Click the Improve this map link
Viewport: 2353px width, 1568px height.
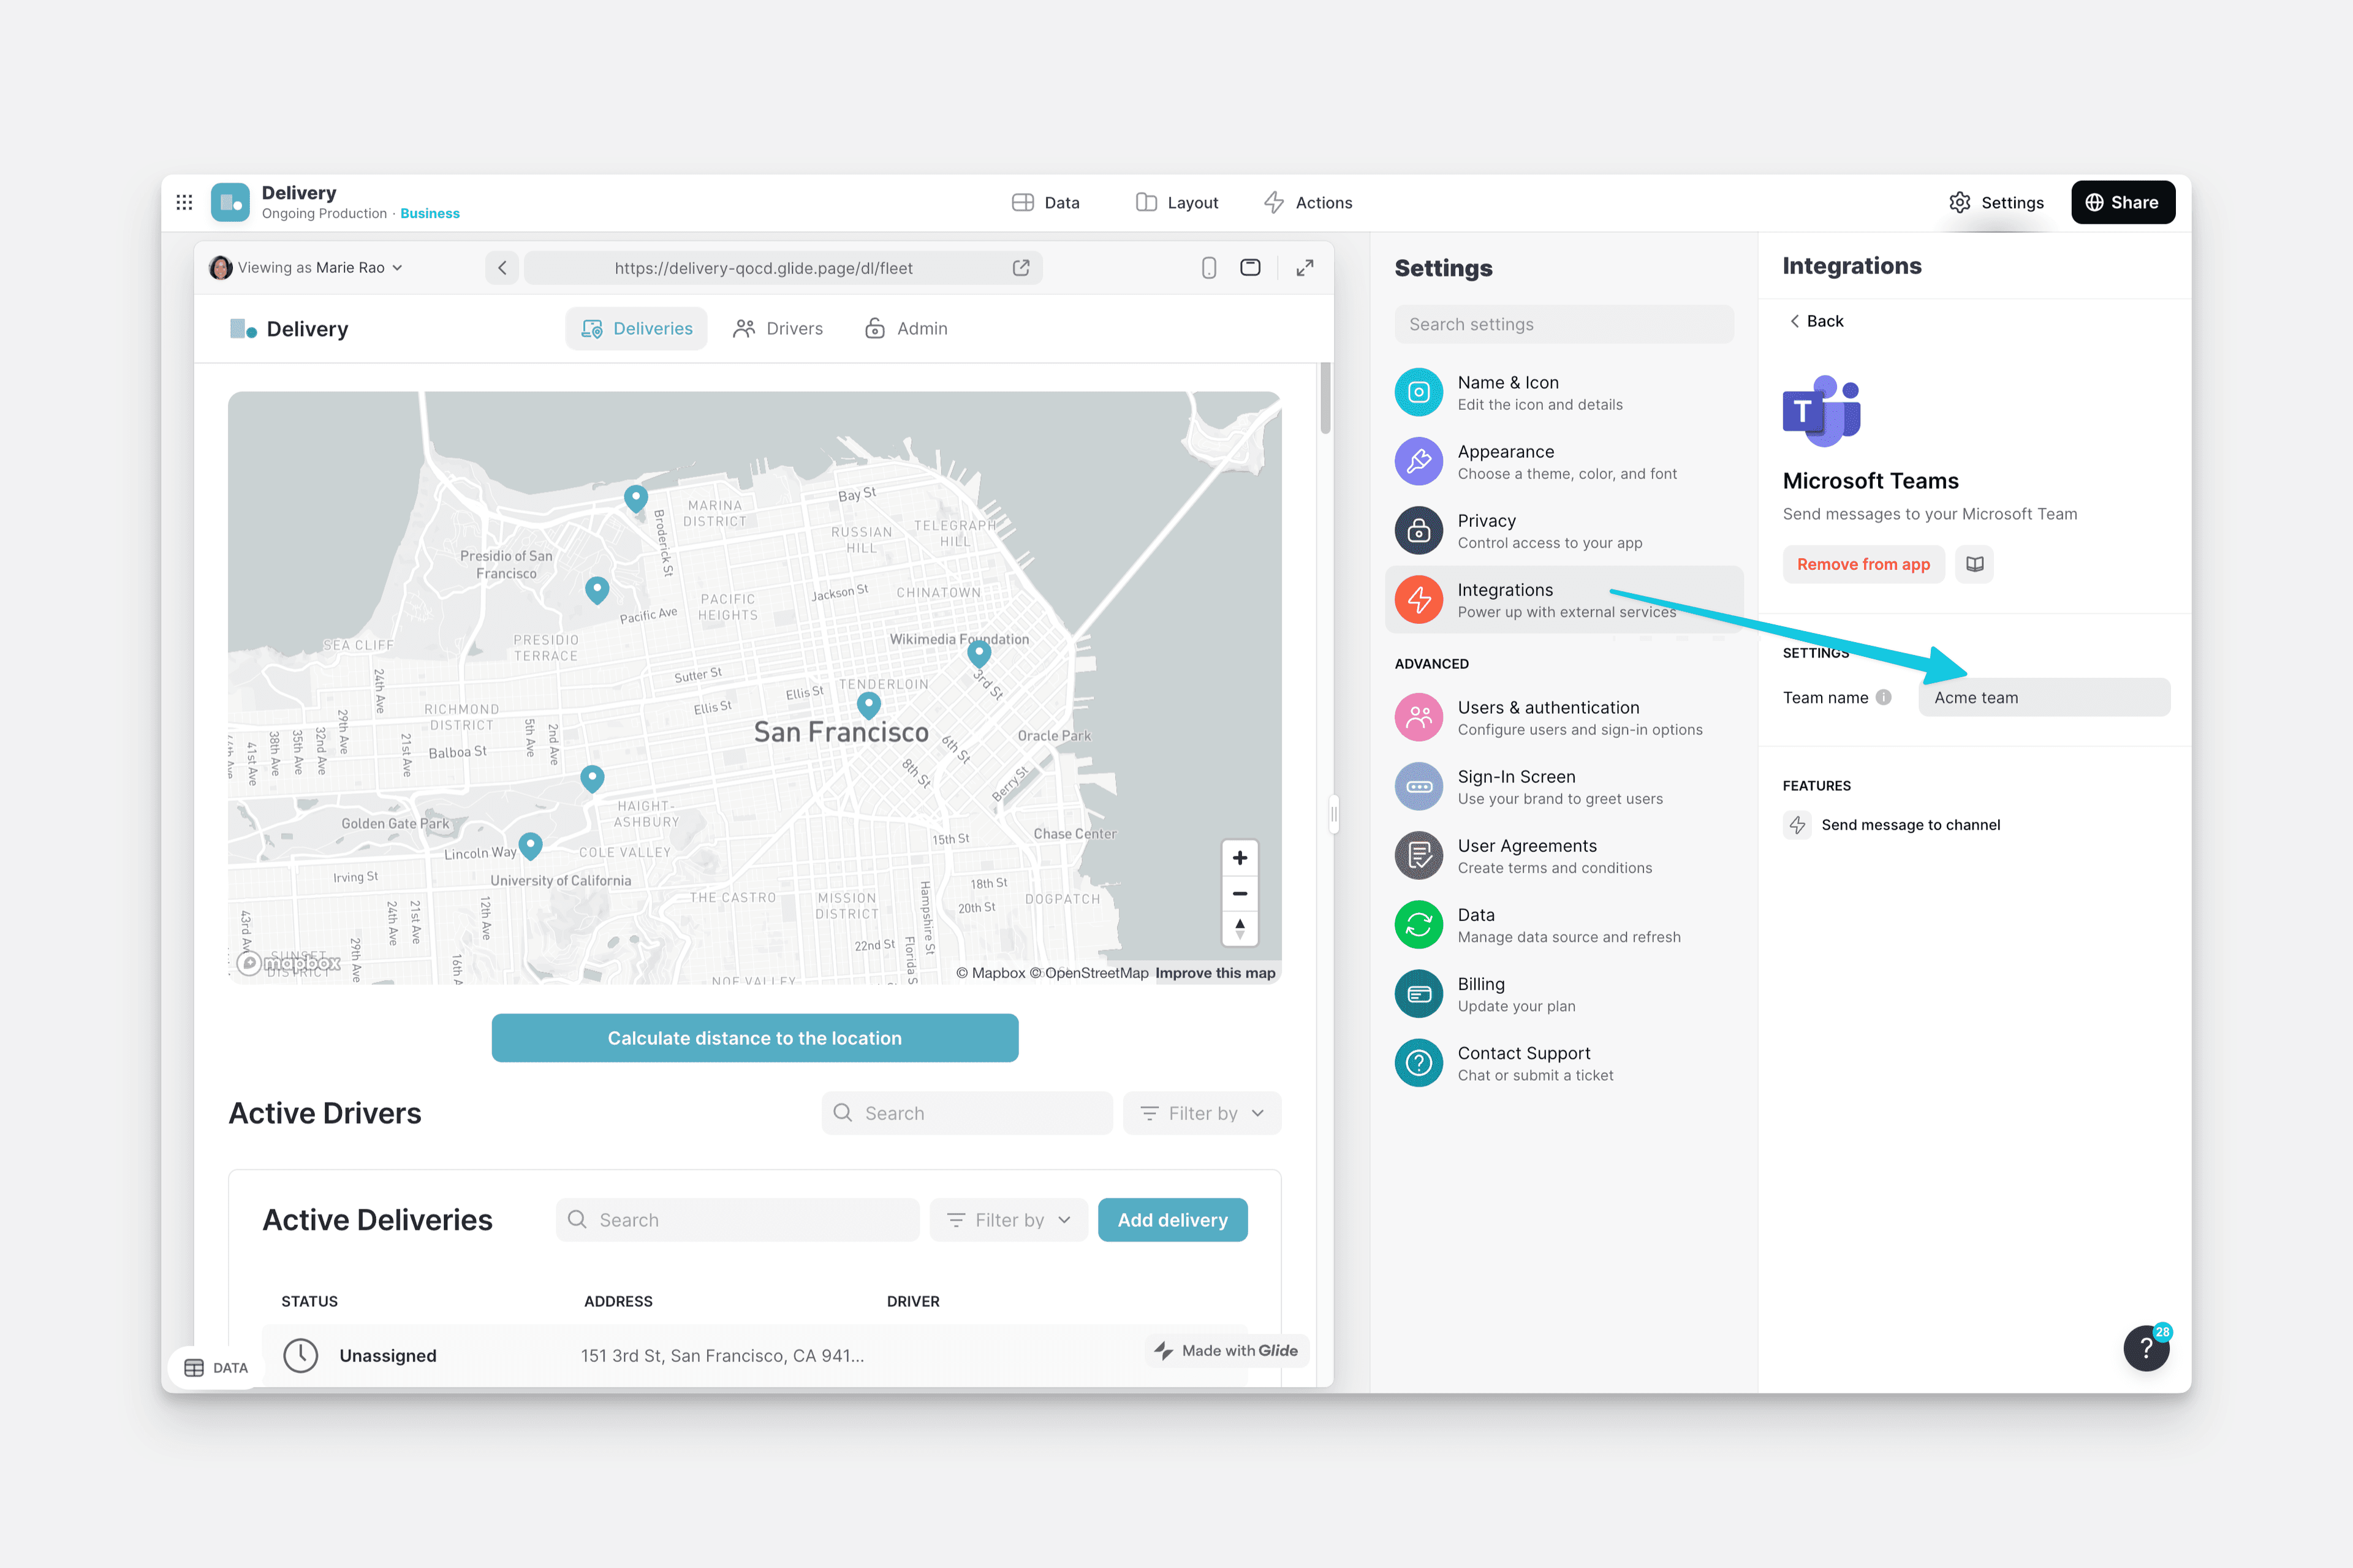click(1215, 973)
